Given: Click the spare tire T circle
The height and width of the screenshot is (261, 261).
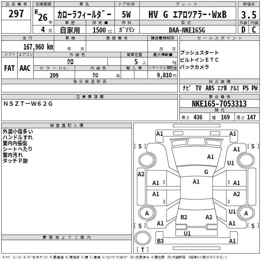Looking at the screenshot, I should (143, 238).
